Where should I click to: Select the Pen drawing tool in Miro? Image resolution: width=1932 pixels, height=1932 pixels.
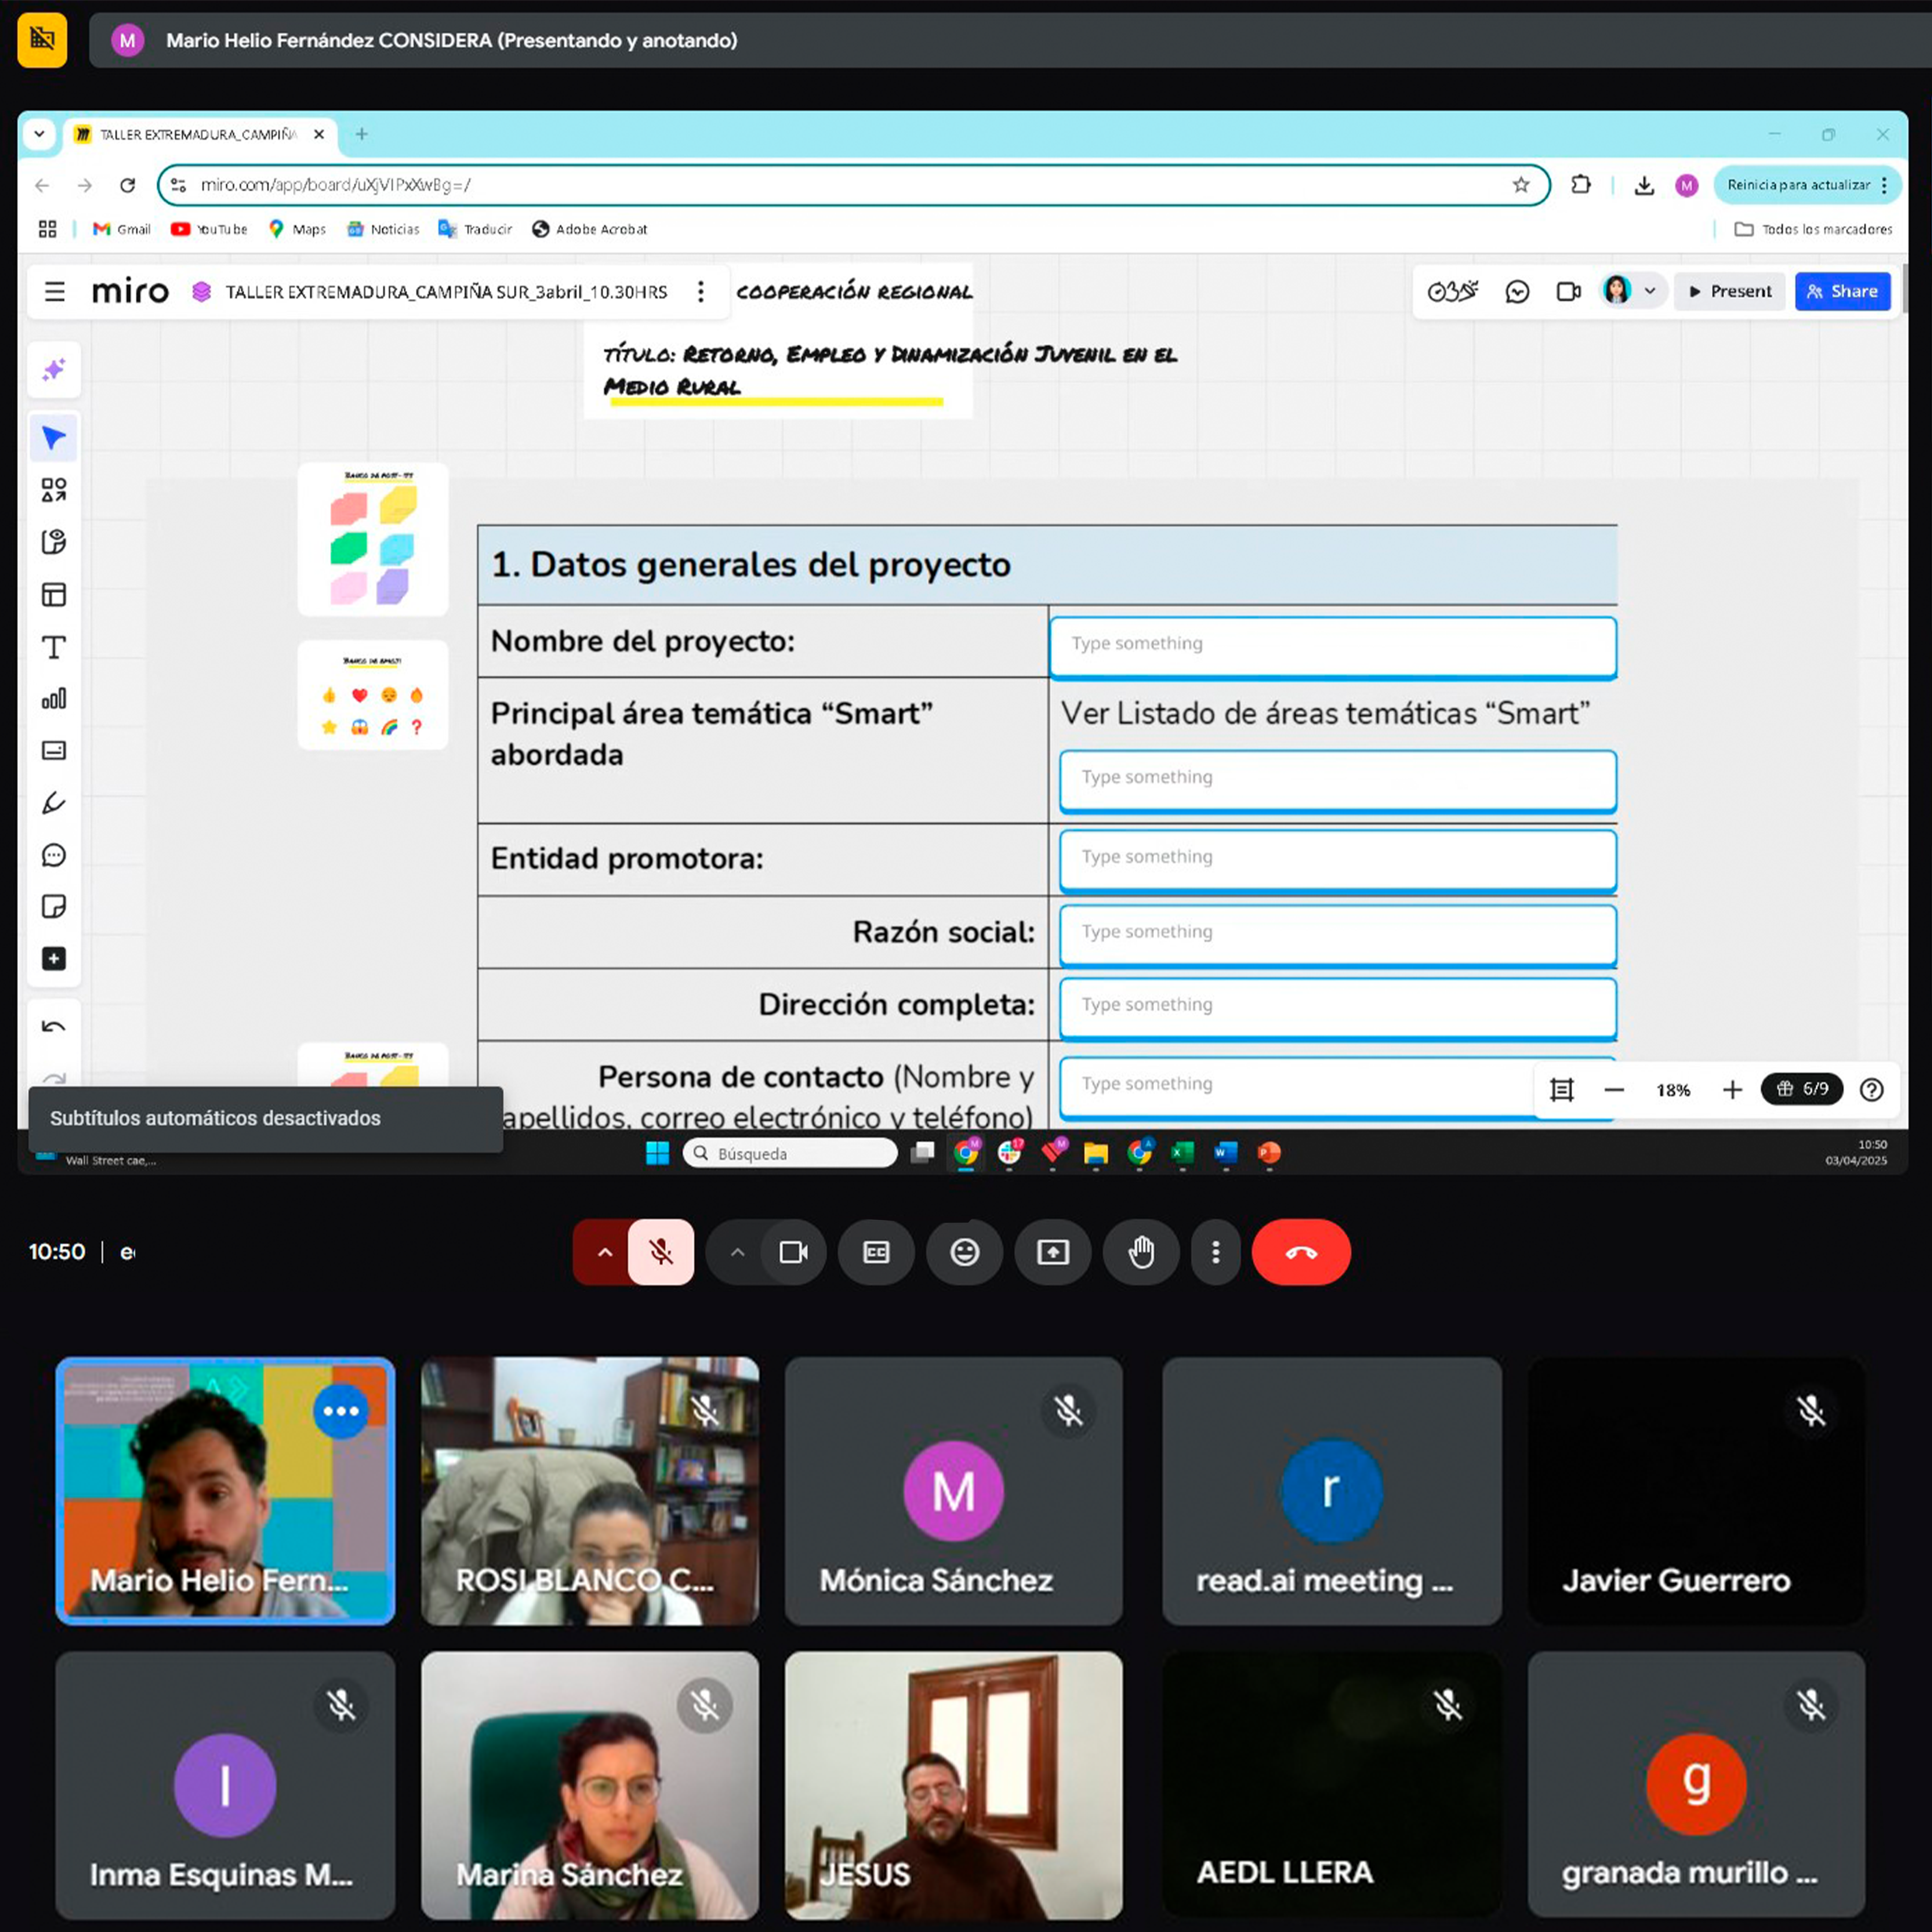coord(54,803)
